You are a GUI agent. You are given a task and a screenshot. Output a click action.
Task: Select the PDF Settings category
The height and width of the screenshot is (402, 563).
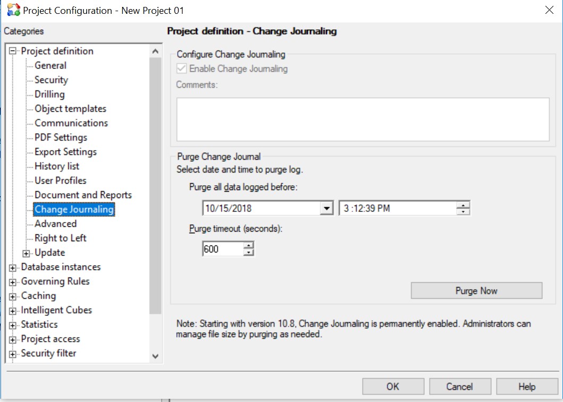tap(61, 137)
